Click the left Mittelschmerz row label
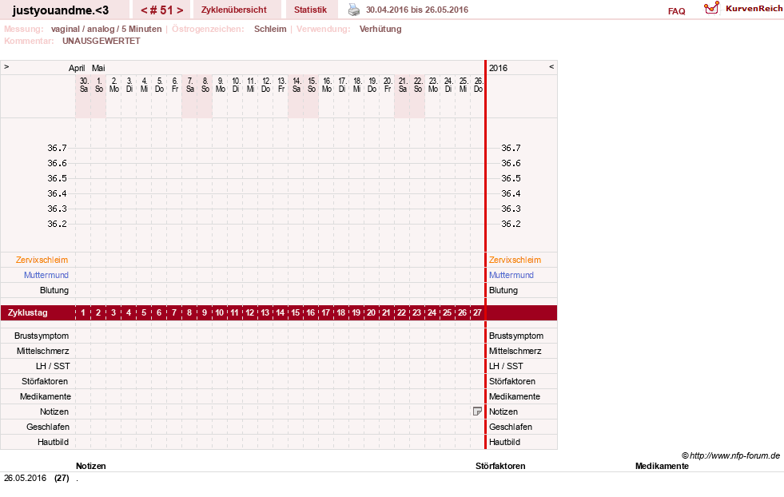Image resolution: width=784 pixels, height=497 pixels. pyautogui.click(x=42, y=351)
